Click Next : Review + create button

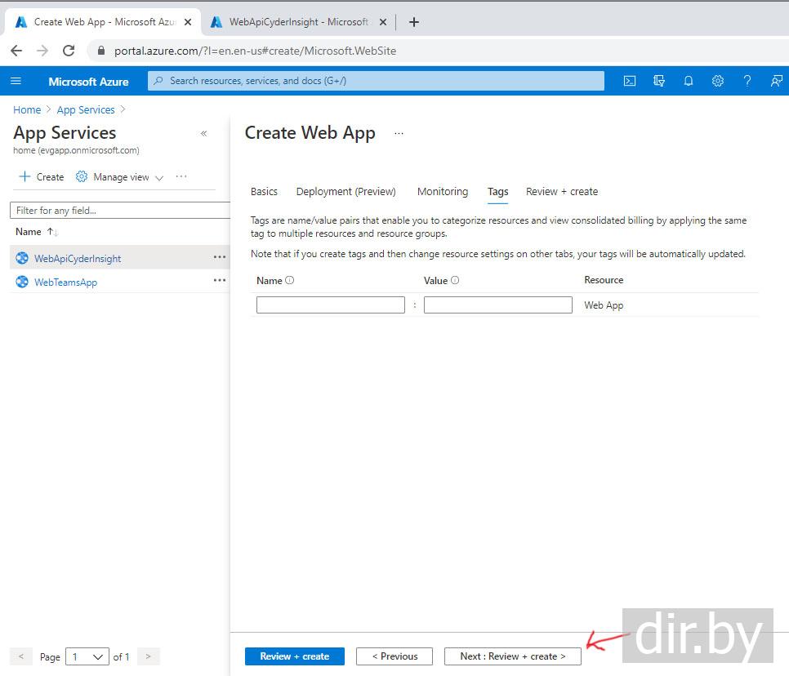512,656
